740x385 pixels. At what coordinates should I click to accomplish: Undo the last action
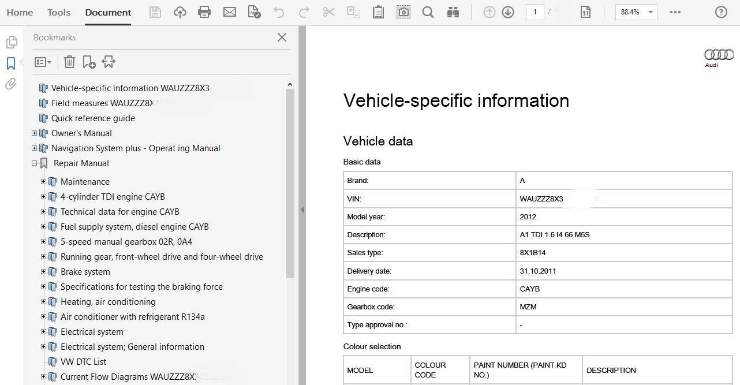click(x=280, y=12)
